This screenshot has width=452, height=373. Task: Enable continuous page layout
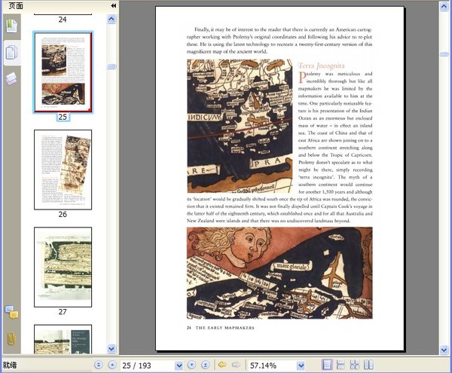(x=341, y=365)
